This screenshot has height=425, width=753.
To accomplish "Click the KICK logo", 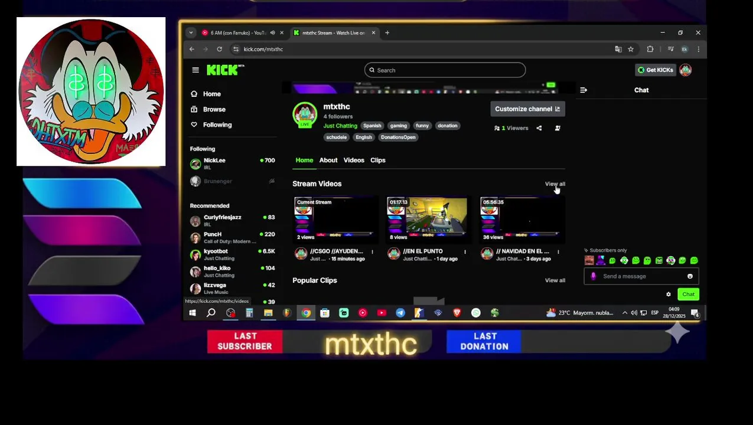I will [225, 70].
